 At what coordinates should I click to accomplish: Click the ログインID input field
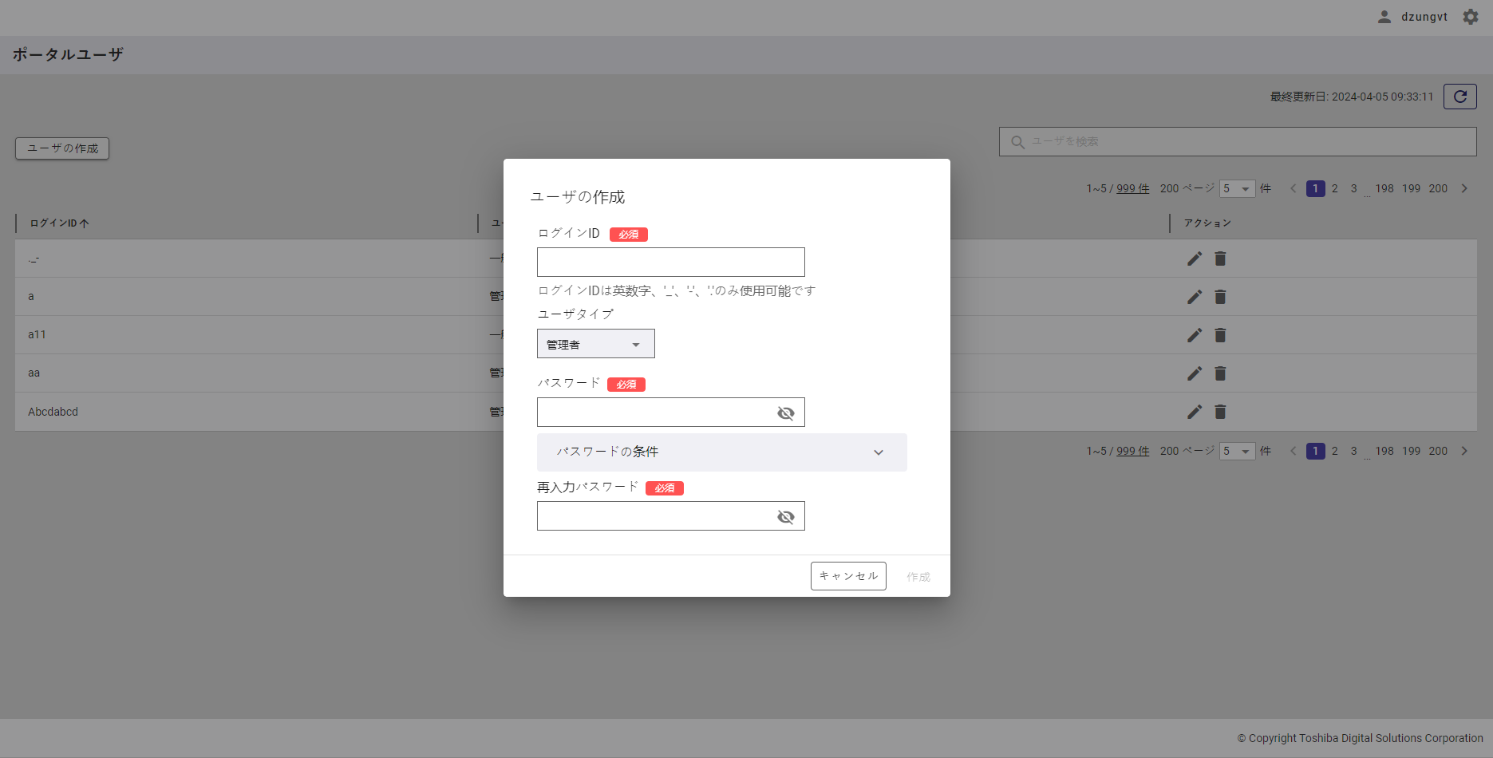tap(670, 262)
